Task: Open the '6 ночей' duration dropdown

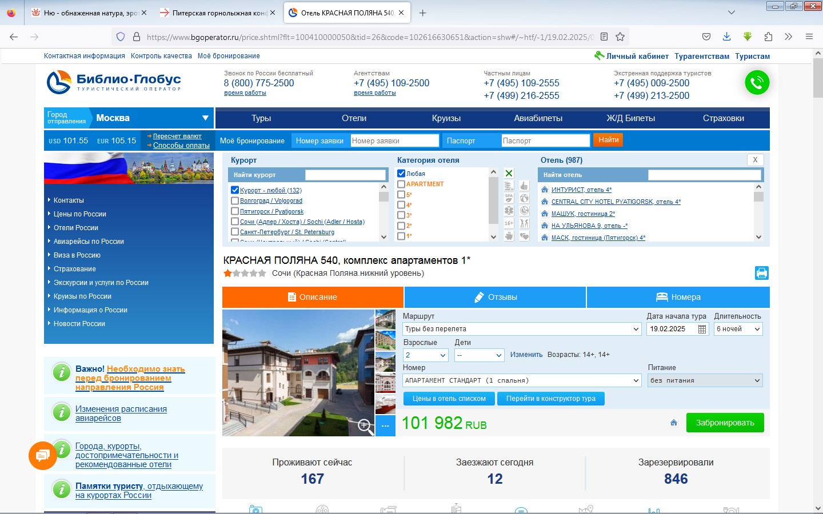Action: point(738,329)
